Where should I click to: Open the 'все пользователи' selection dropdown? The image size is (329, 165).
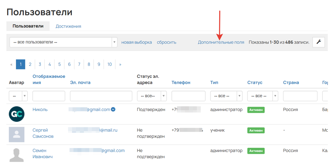[x=63, y=42]
